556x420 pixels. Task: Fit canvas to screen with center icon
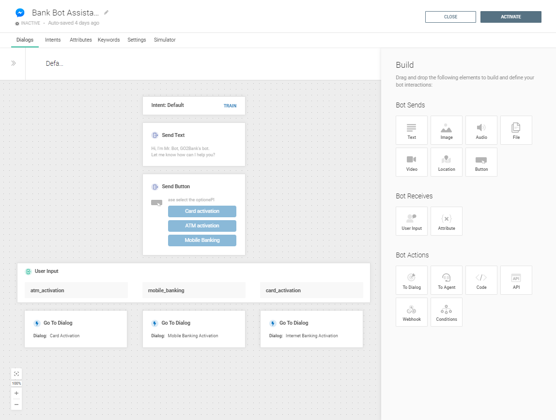16,374
